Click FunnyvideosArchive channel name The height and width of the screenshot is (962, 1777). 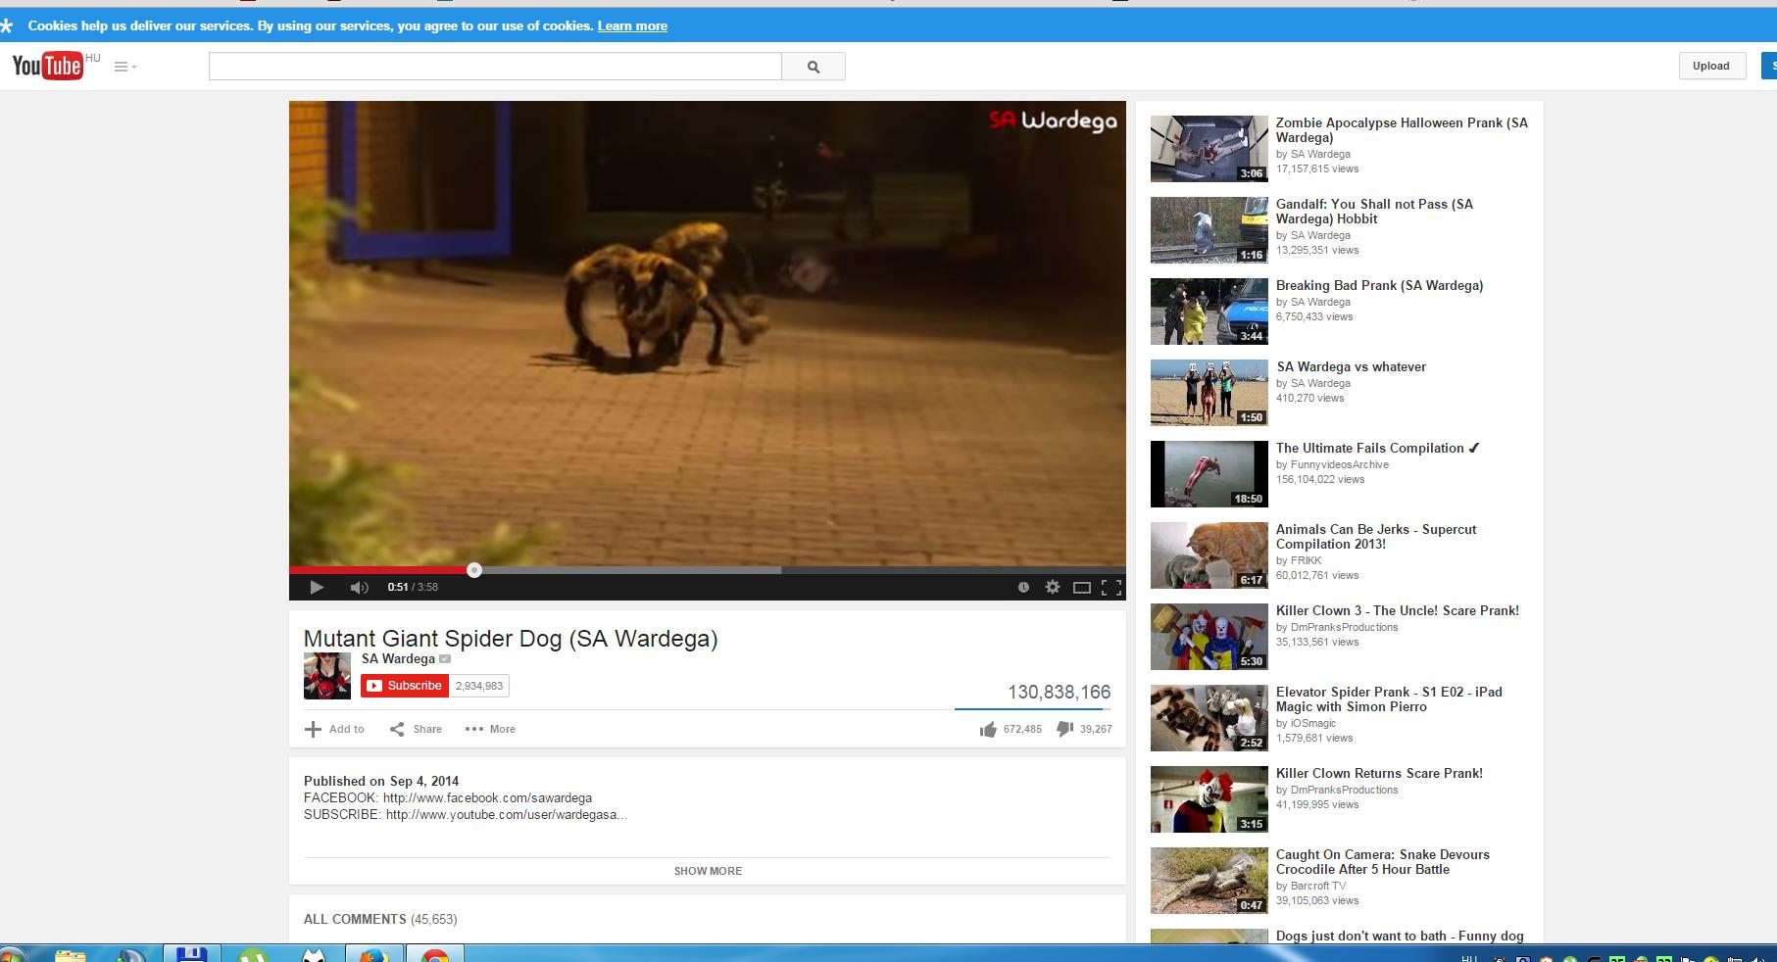tap(1340, 464)
